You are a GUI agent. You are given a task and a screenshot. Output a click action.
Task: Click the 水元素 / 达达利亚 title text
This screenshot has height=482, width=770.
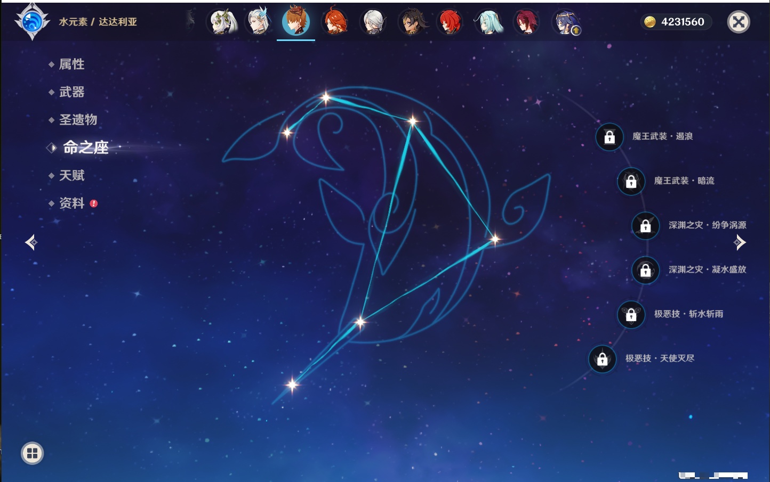point(98,22)
